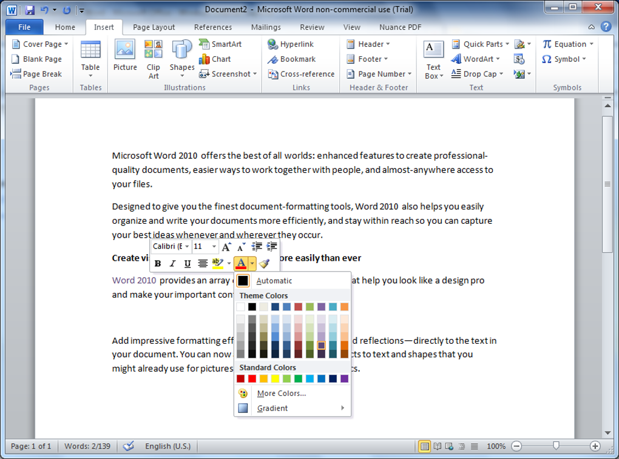Click the Save icon in Quick Access Toolbar
The width and height of the screenshot is (619, 459).
(x=30, y=10)
